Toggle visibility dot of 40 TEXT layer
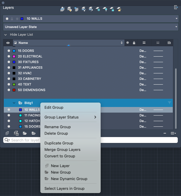 9,84
